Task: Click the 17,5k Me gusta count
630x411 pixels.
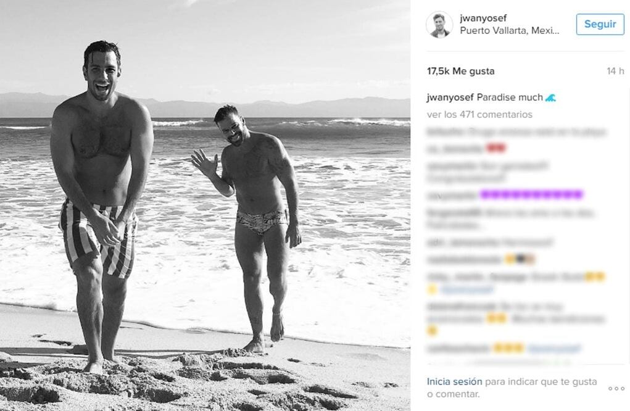Action: tap(460, 71)
